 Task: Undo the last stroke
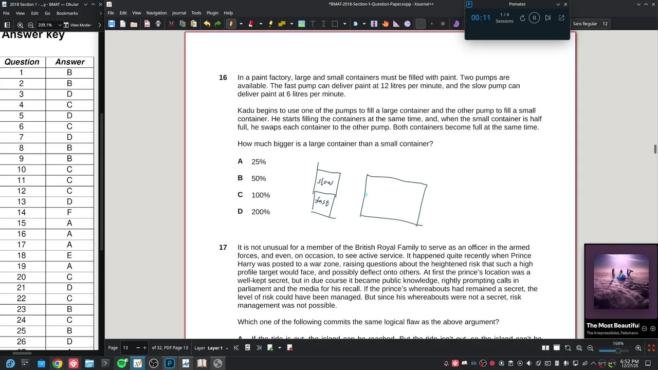[207, 24]
